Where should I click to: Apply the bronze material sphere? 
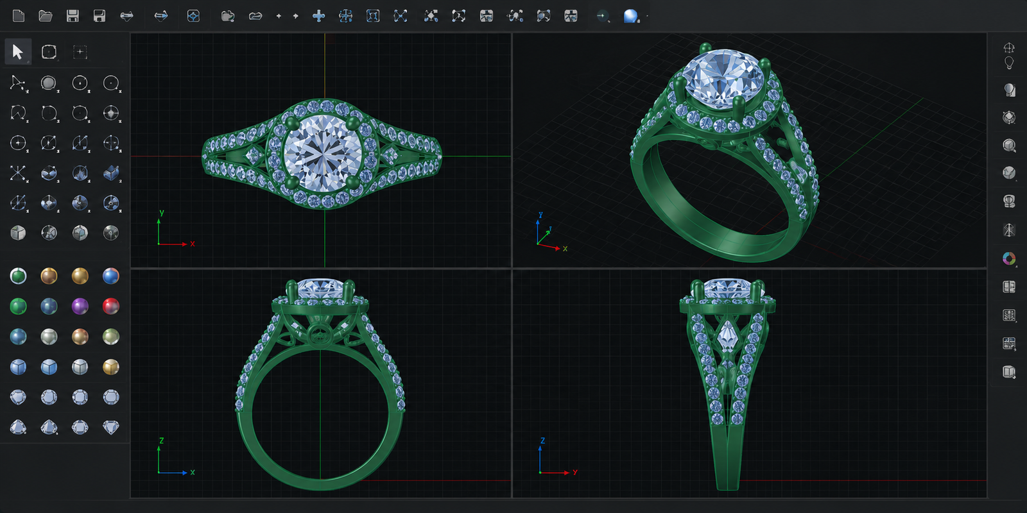pyautogui.click(x=49, y=276)
